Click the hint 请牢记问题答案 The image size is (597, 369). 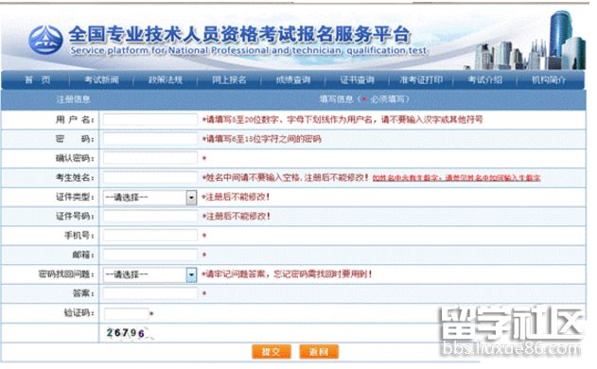coord(287,274)
